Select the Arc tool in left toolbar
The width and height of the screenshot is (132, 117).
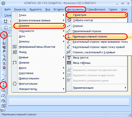coord(4,96)
